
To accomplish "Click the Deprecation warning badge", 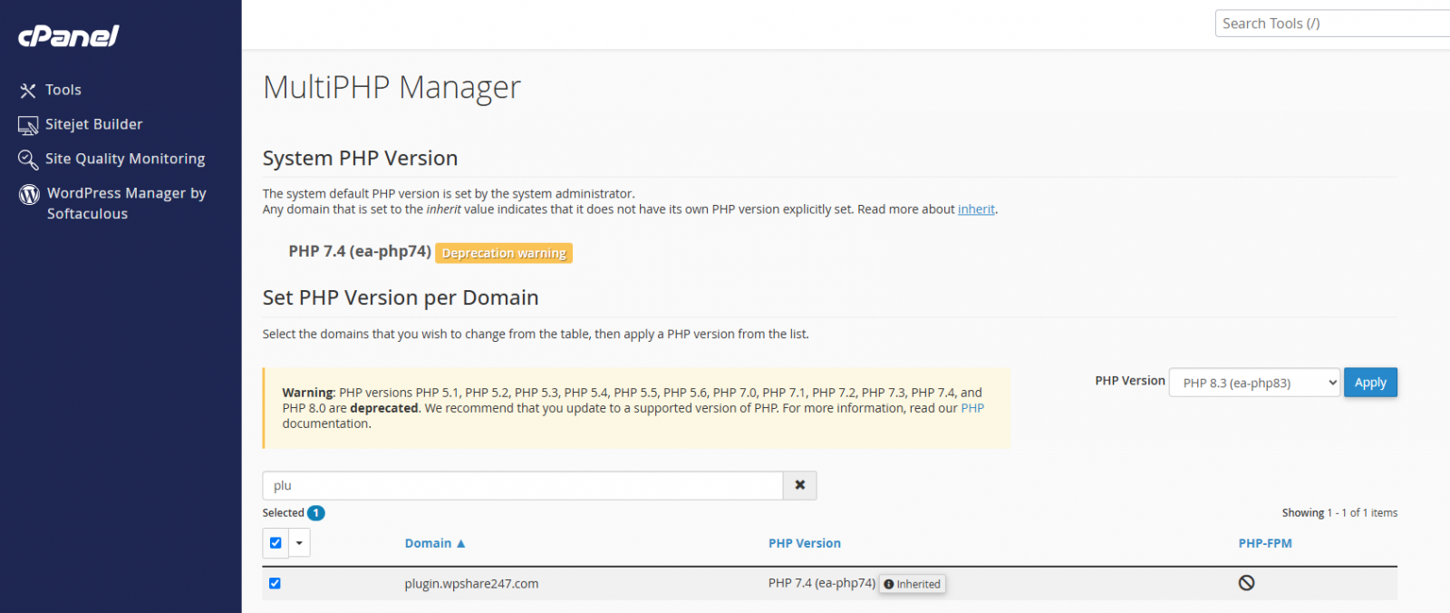I will point(504,253).
